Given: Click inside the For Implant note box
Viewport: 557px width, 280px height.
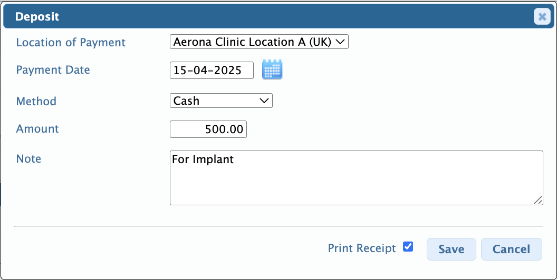Looking at the screenshot, I should (x=356, y=178).
